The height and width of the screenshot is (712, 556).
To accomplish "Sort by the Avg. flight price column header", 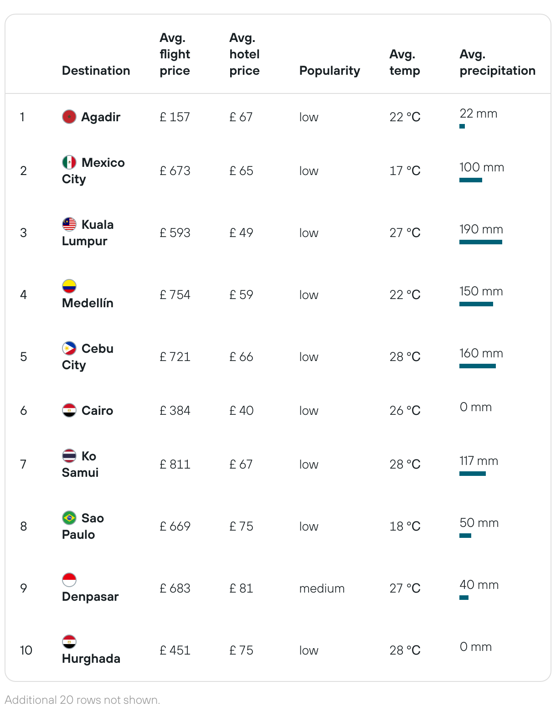I will (x=175, y=54).
